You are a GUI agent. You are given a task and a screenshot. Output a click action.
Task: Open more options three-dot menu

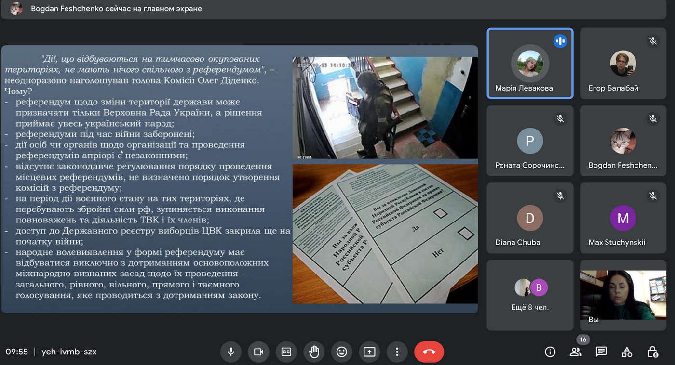[397, 352]
